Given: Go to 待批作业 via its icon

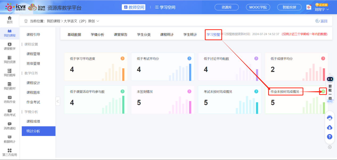Looking at the screenshot, I should (x=10, y=99).
